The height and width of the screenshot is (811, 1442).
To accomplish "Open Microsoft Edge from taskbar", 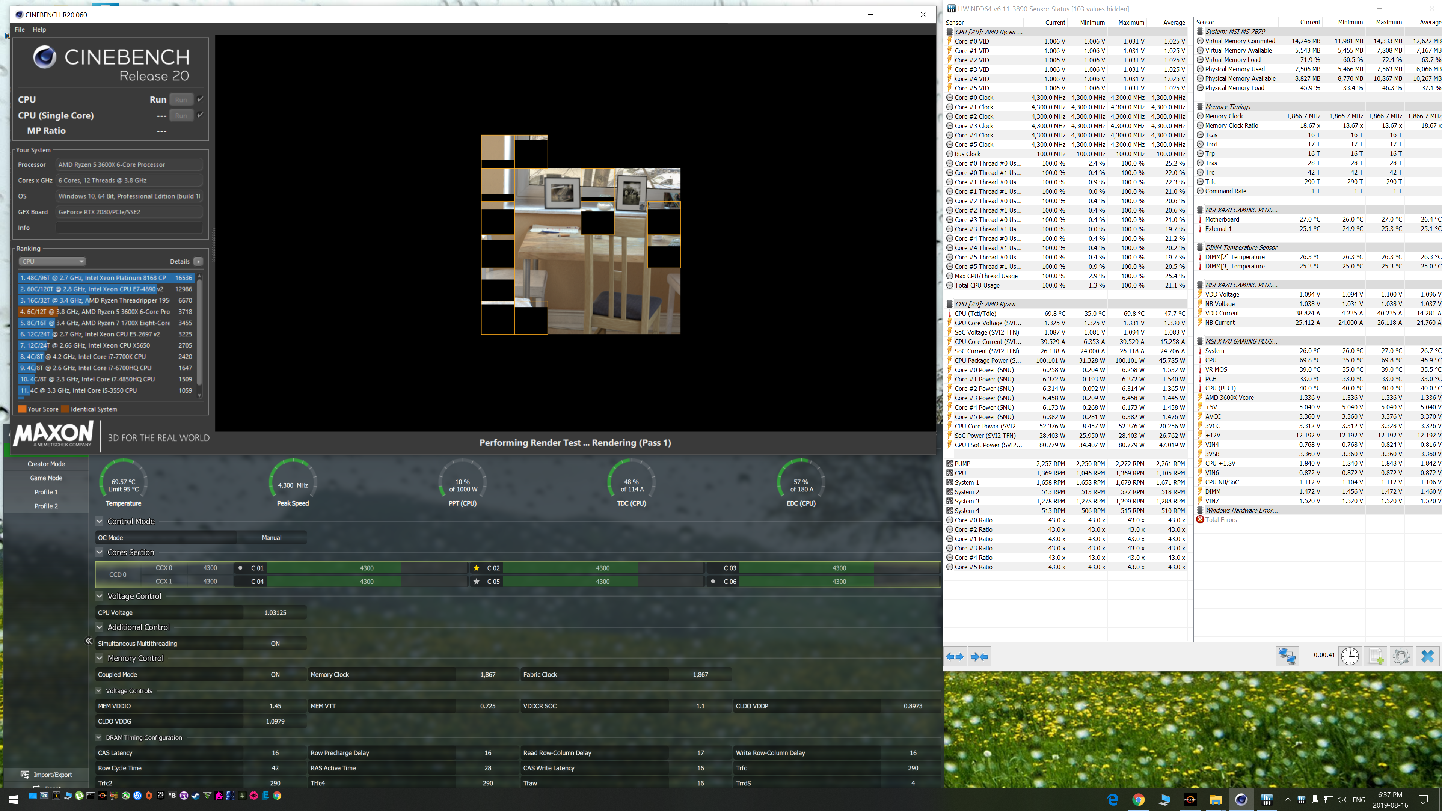I will tap(1113, 799).
